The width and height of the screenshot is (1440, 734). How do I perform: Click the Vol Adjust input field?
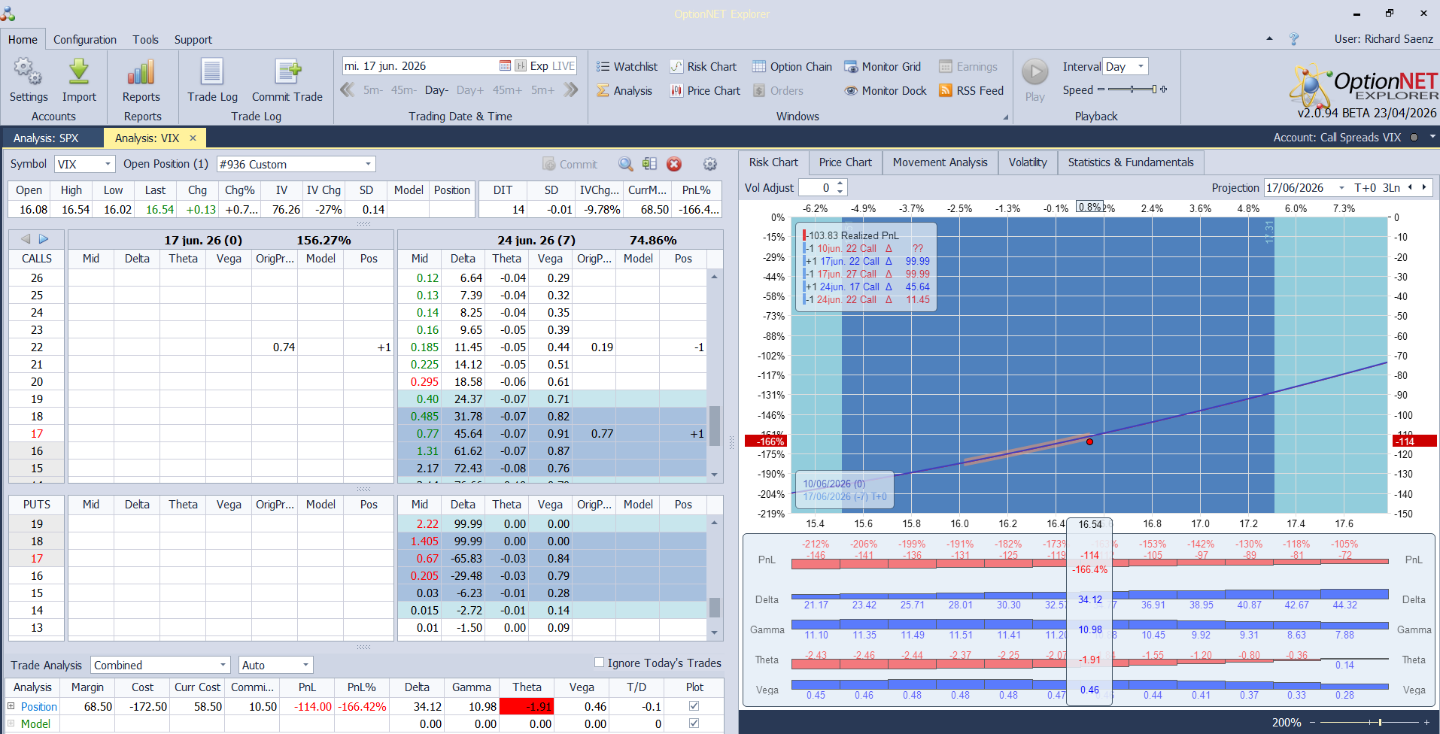pyautogui.click(x=817, y=188)
